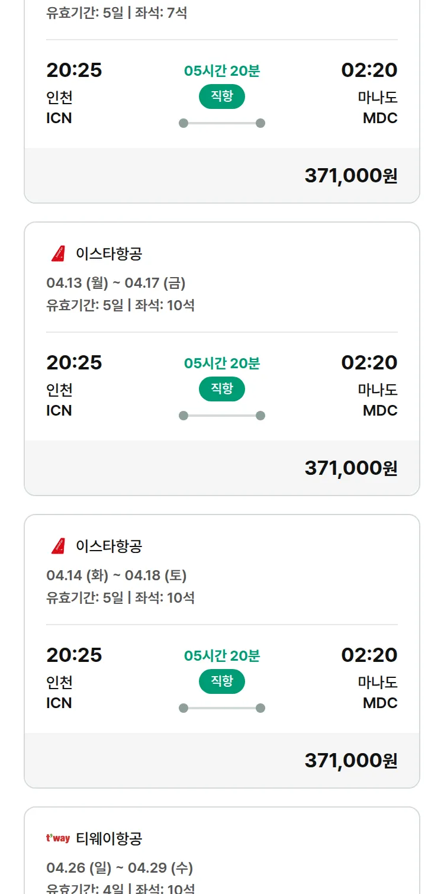Screen dimensions: 444x894
Task: Click the t'way airline logo
Action: coord(58,838)
